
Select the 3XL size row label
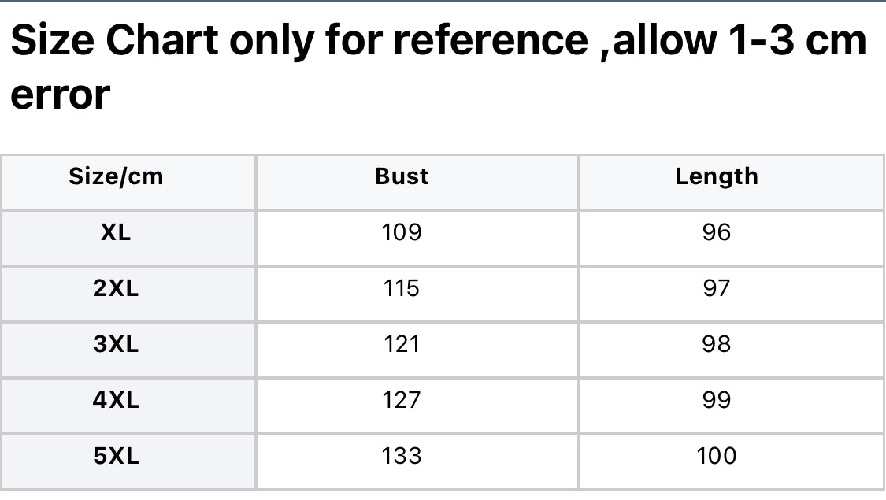[x=116, y=344]
